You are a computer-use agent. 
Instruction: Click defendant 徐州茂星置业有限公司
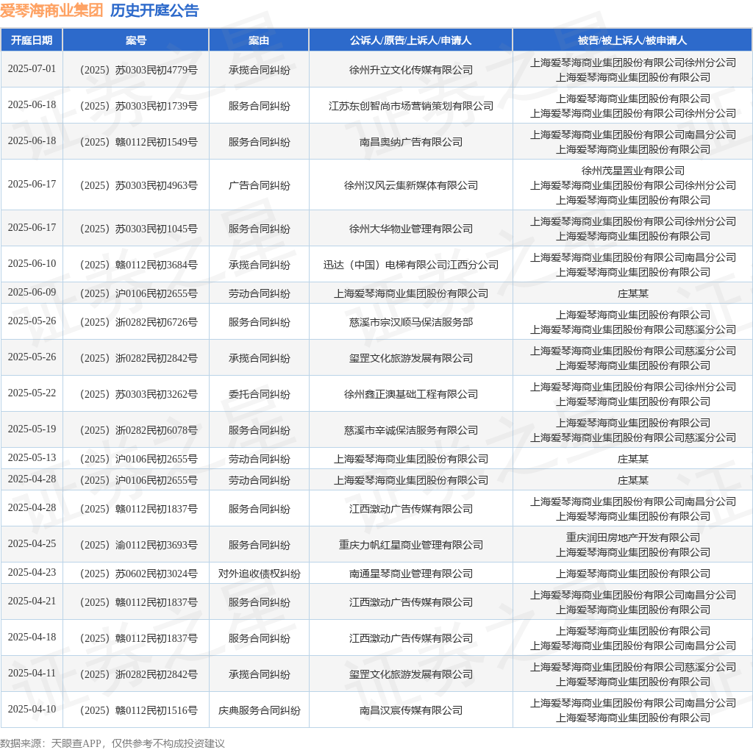tap(633, 171)
